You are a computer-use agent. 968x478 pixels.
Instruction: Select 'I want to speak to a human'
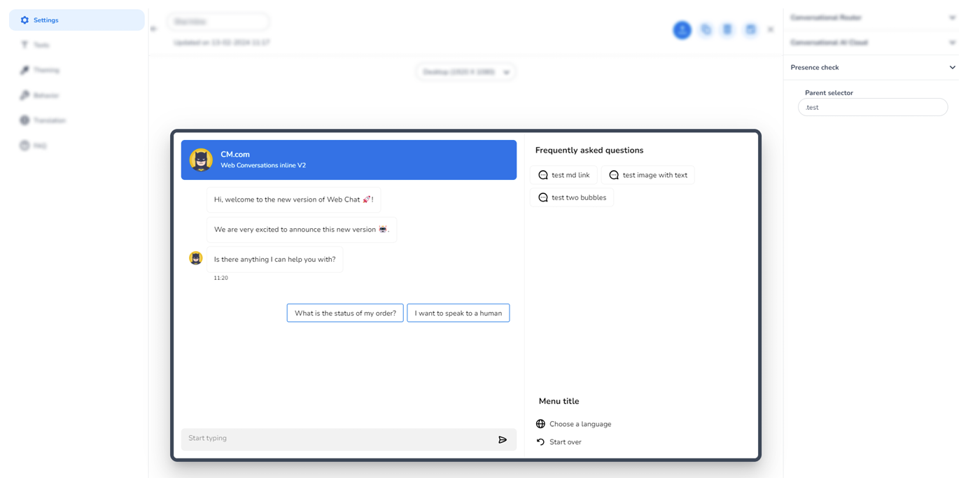pos(458,313)
